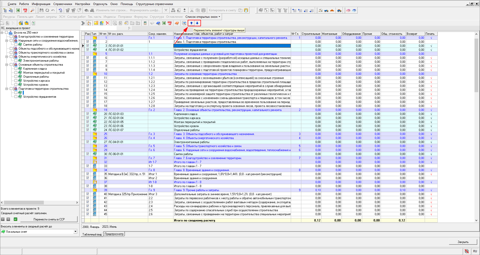Toggle checkbox for Школа на 250 мест
Image resolution: width=480 pixels, height=255 pixels.
(7, 33)
